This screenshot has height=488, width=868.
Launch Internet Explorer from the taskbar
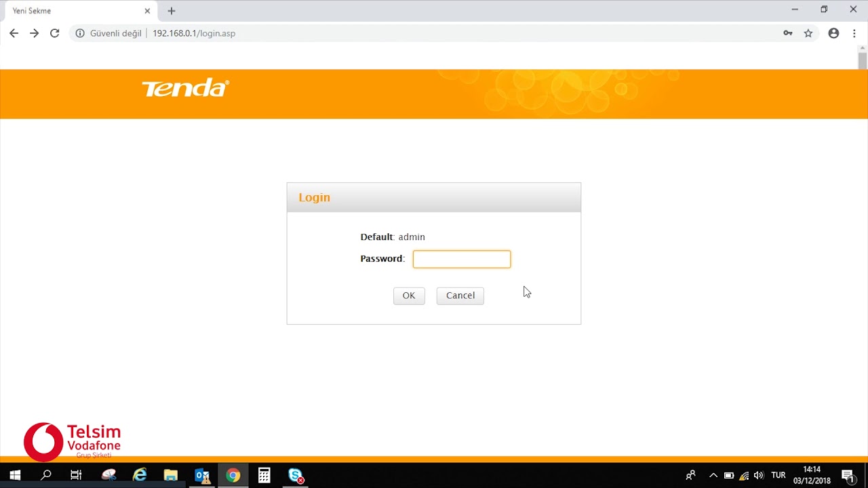click(x=140, y=476)
